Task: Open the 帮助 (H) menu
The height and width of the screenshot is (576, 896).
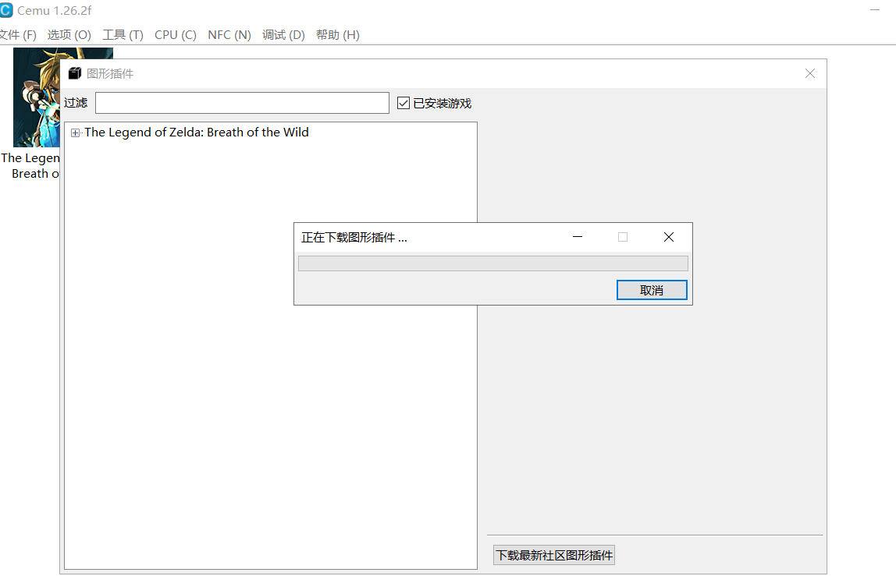Action: tap(337, 35)
